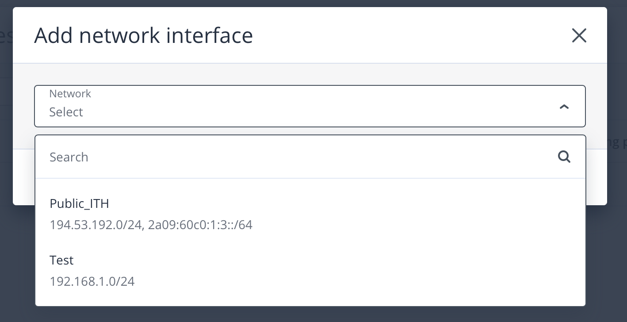The width and height of the screenshot is (627, 322).
Task: Click the magnifying glass search icon
Action: 564,157
